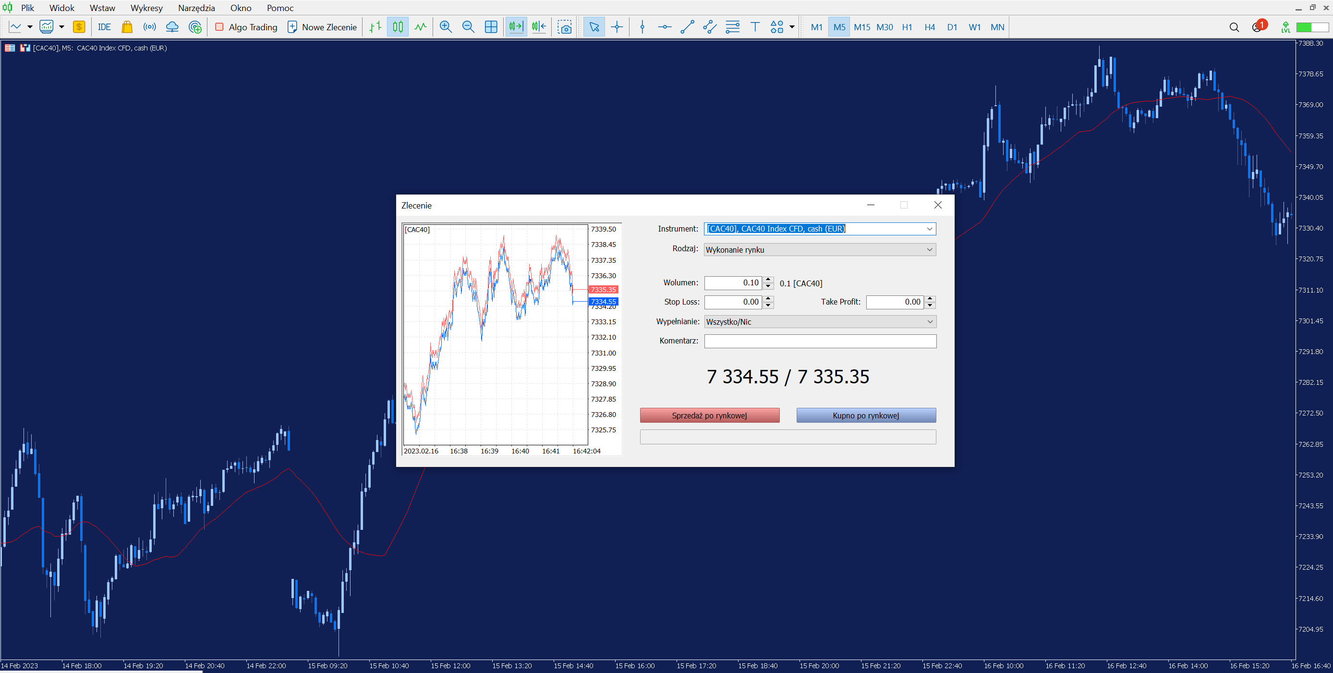Open the indicators/templates chart icon
Screen dimensions: 1333x673
[x=47, y=27]
